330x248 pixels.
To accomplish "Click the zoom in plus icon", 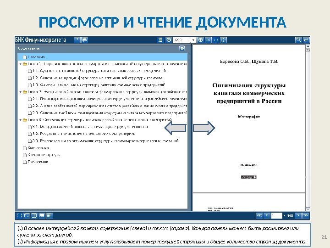I will (x=201, y=39).
